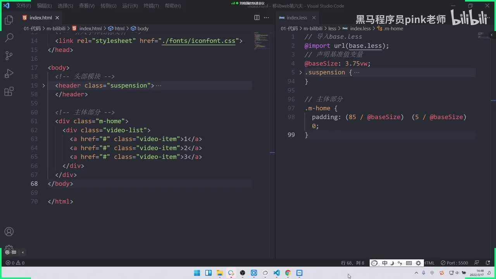Open the Source Control view

9,55
